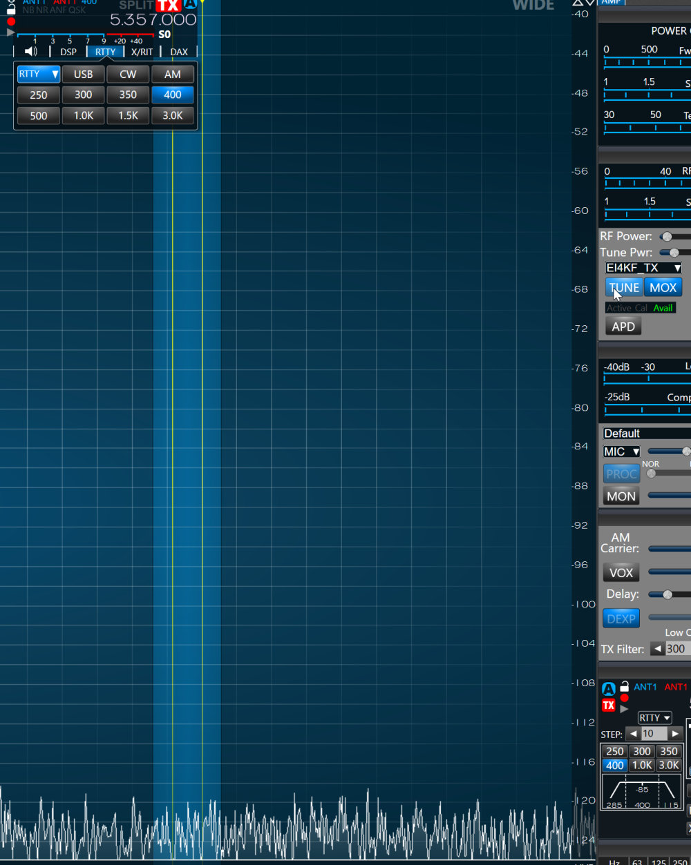The height and width of the screenshot is (865, 691).
Task: Decrease TX Filter low cut with the arrow
Action: tap(658, 649)
